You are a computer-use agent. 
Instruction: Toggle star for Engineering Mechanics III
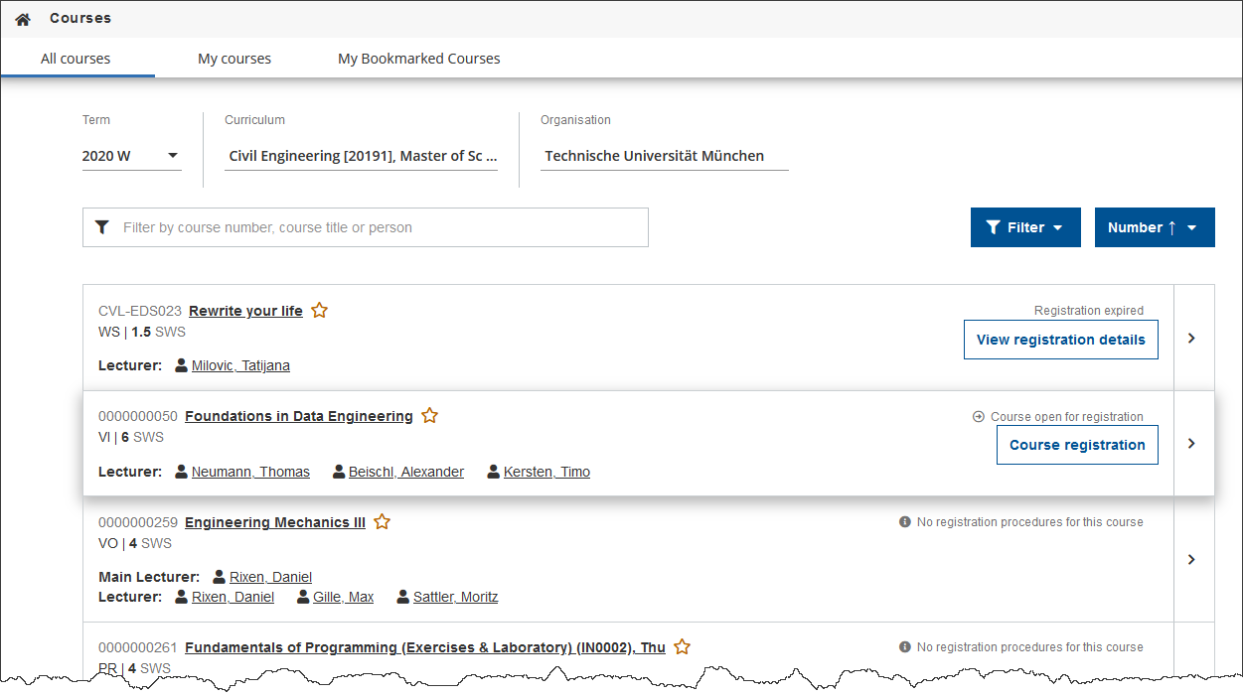(382, 522)
